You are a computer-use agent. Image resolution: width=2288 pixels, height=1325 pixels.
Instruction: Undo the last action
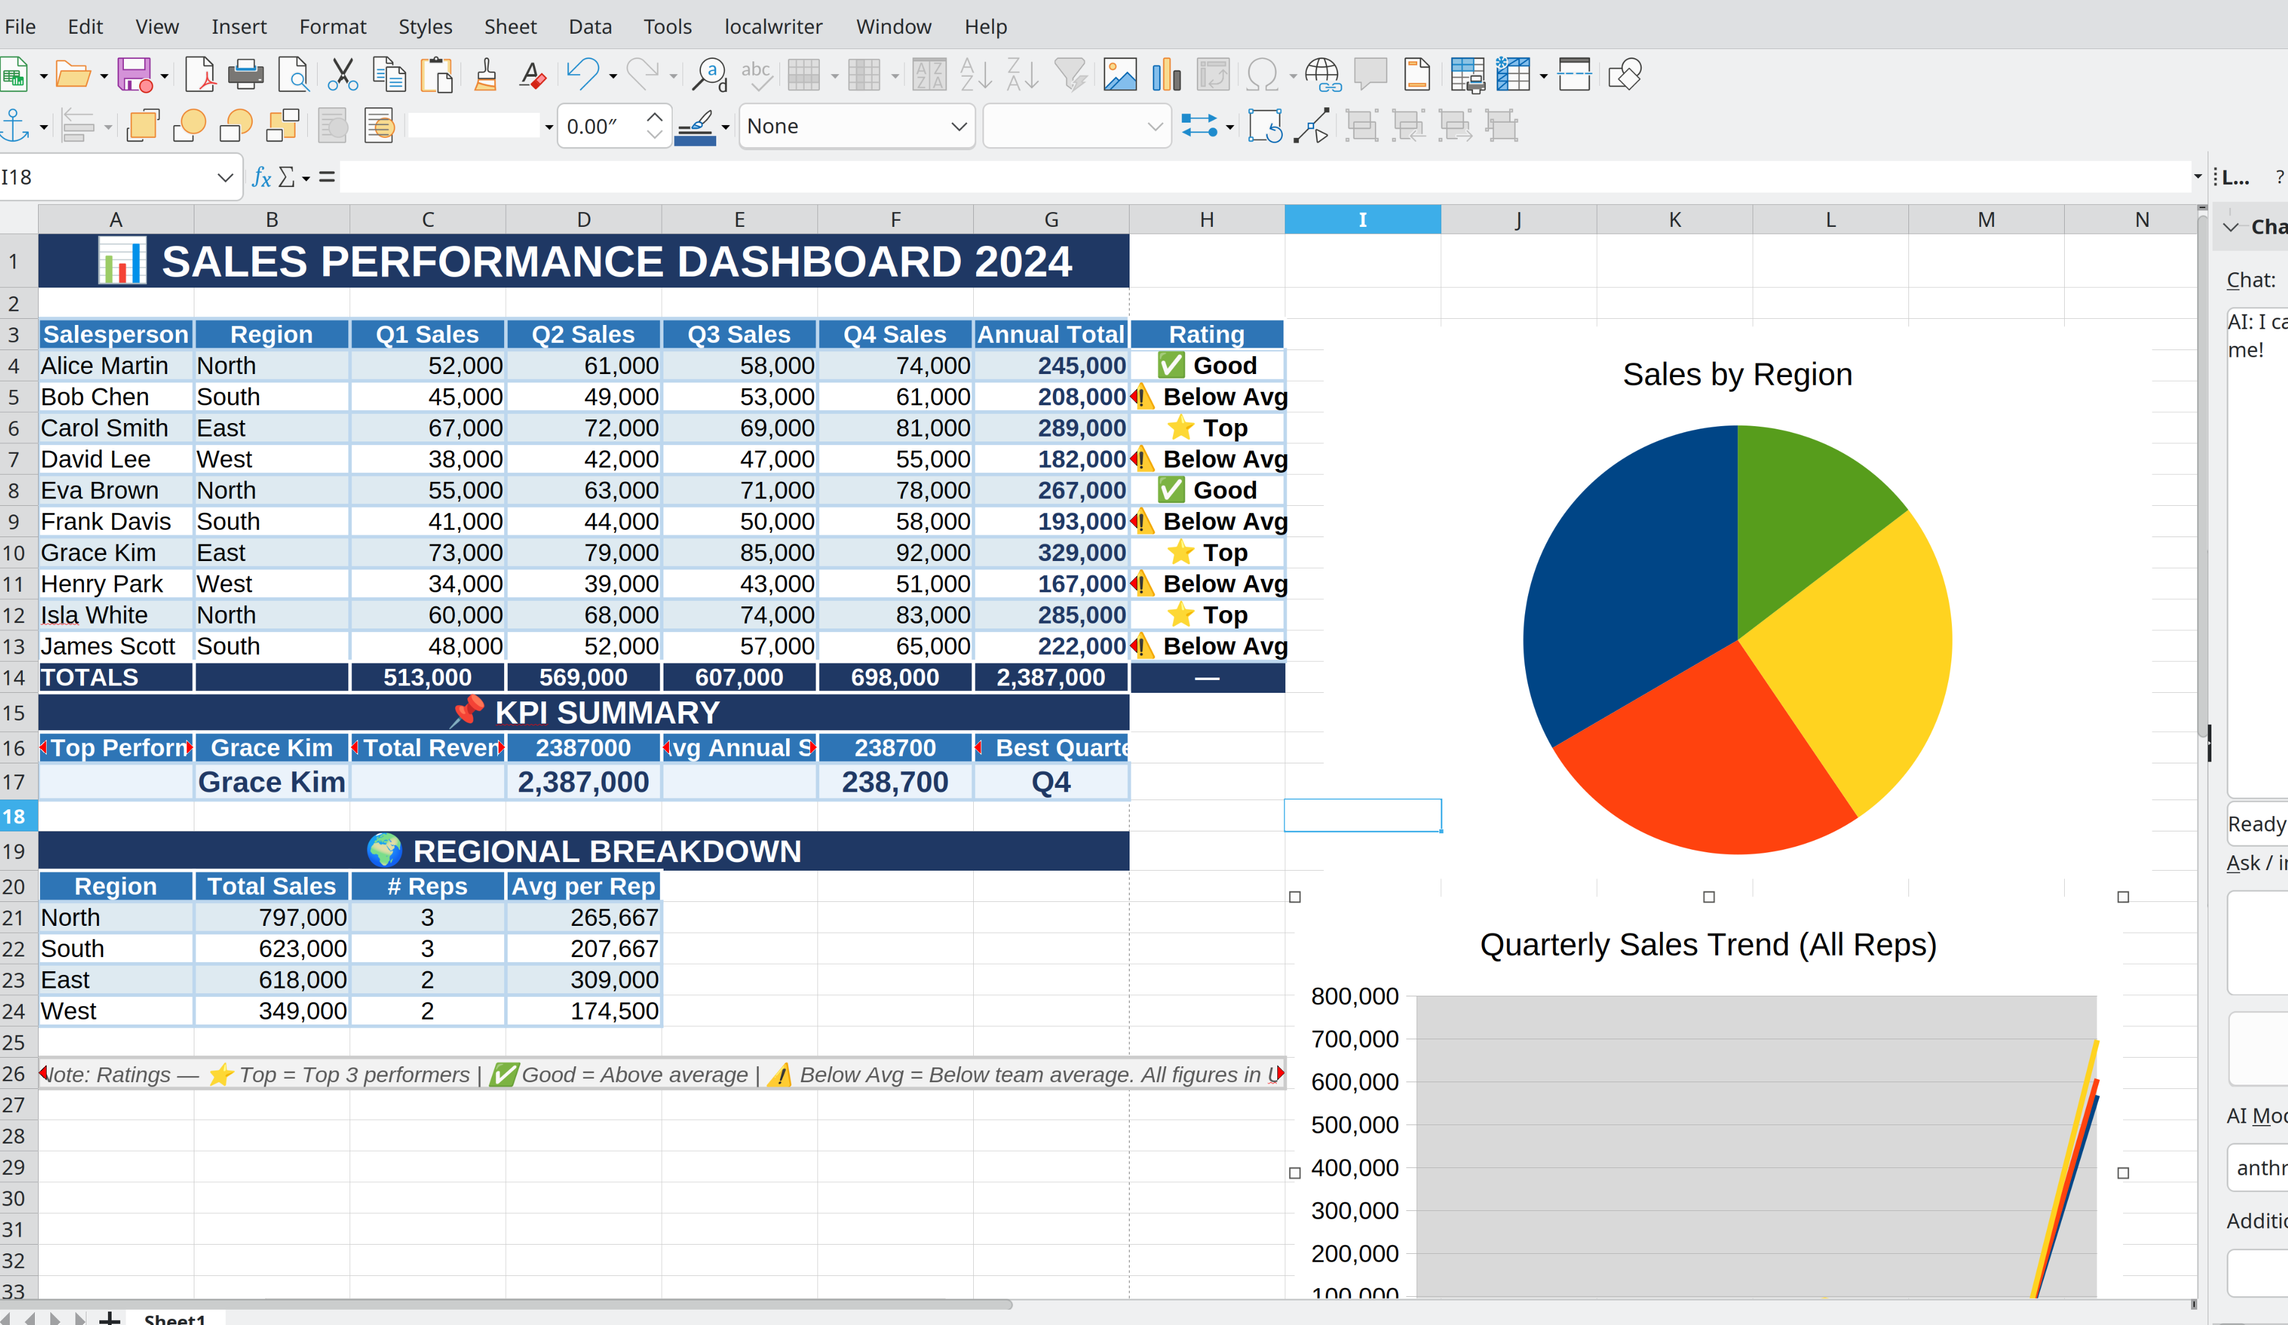point(582,74)
